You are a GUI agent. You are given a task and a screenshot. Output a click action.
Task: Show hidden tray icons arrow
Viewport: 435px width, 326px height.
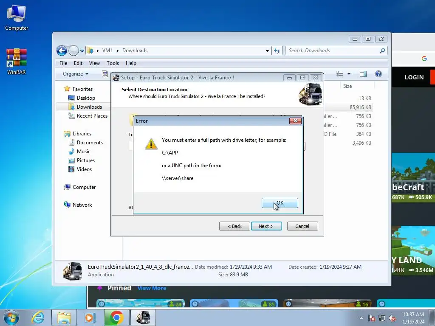(x=361, y=318)
